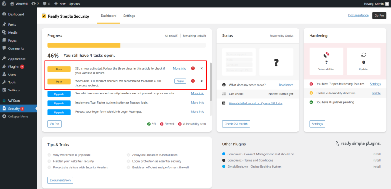This screenshot has height=189, width=391.
Task: Click red Firewall status icon
Action: tap(162, 124)
